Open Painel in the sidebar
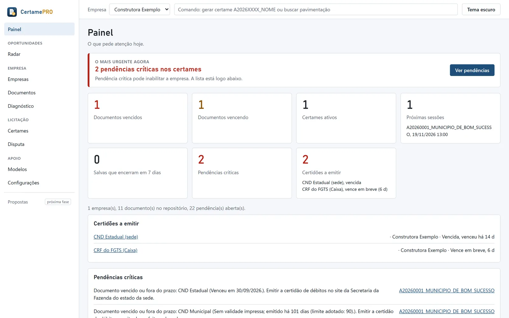Screen dimensions: 509x318 (39, 29)
